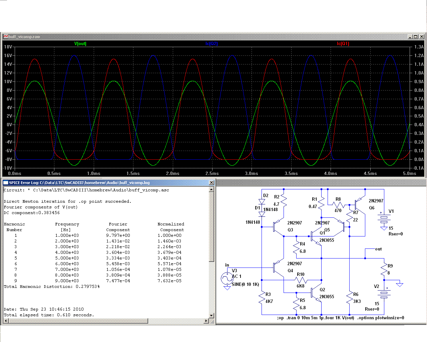Click the 'Fourier components of V(out)' line

tap(41, 207)
